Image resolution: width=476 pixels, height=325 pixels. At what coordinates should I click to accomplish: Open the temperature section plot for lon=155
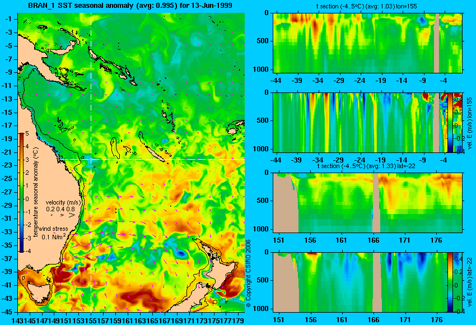pos(367,43)
